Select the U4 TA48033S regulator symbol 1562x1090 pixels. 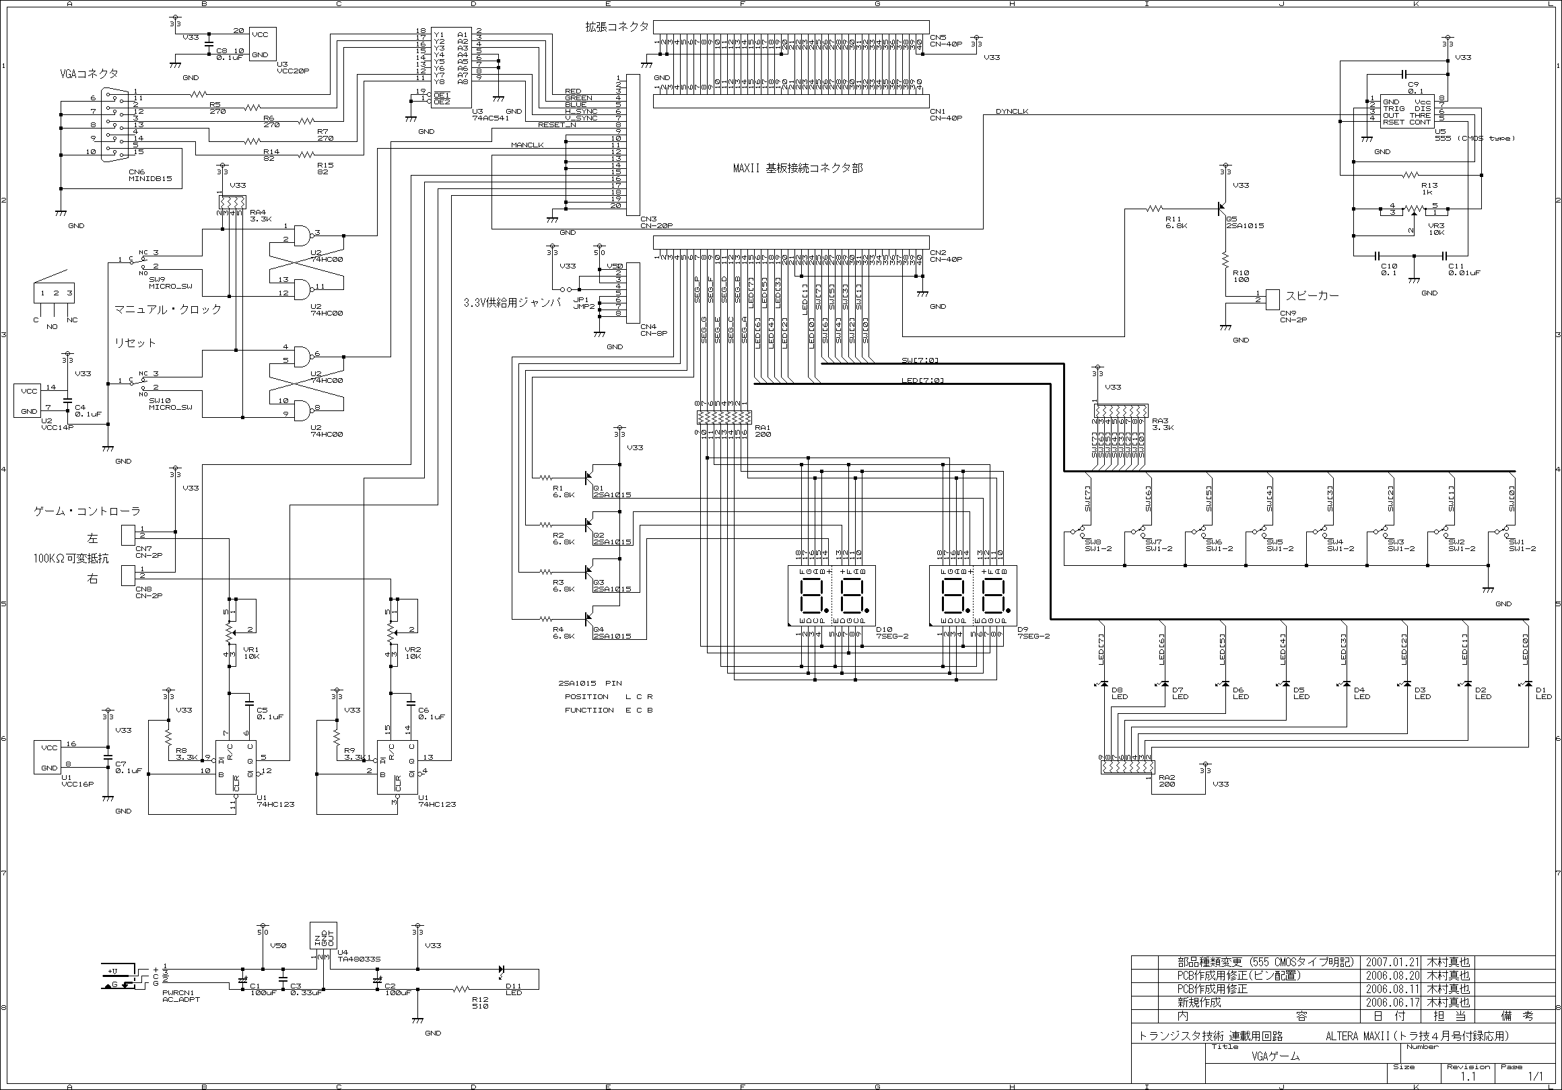click(x=323, y=936)
